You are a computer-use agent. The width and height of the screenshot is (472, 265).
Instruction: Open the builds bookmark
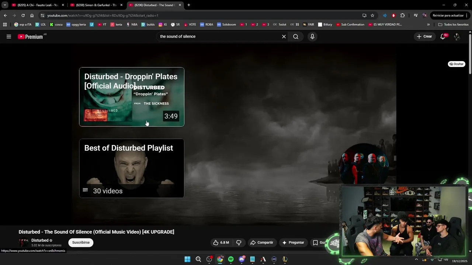coord(148,25)
